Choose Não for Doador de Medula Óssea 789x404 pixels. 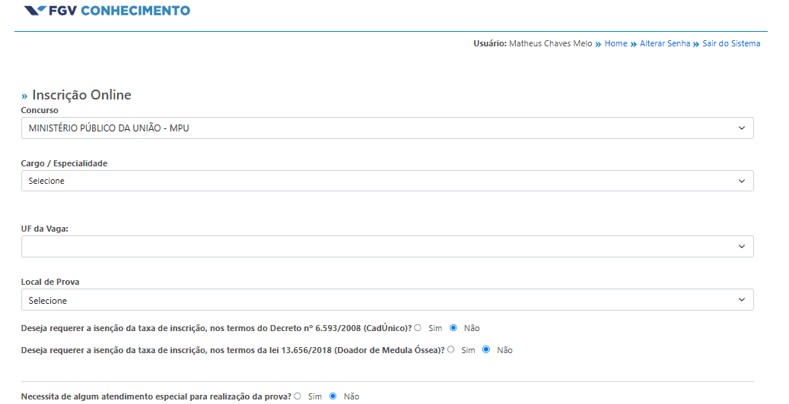(x=486, y=350)
